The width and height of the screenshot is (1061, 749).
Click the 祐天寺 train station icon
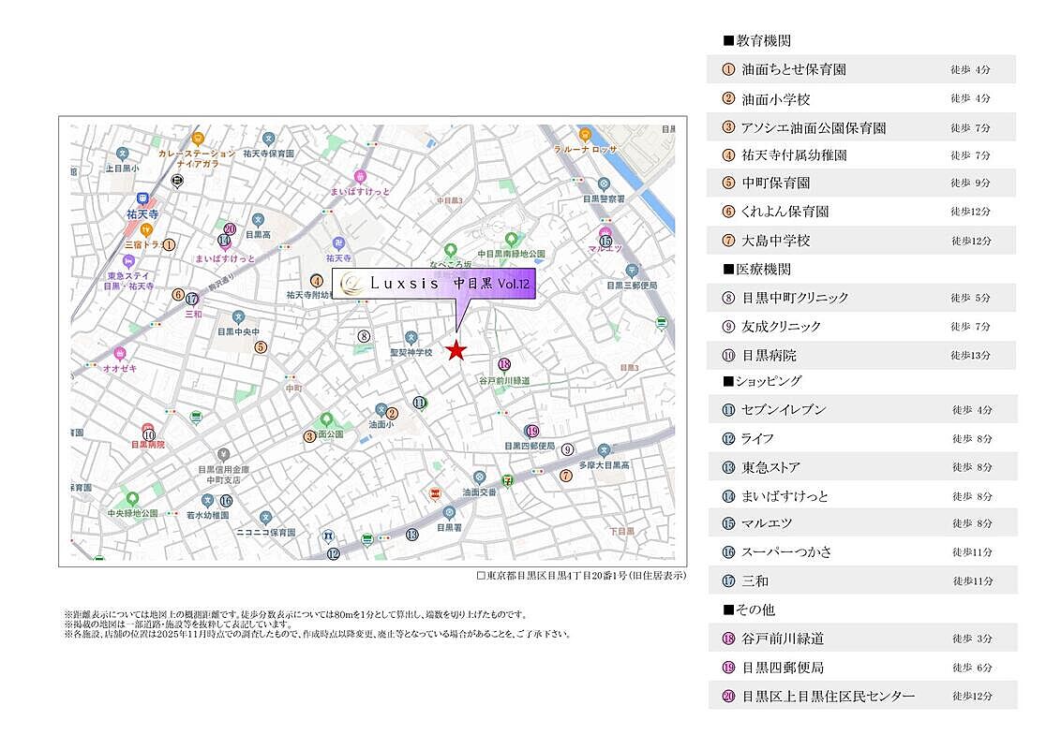point(142,198)
